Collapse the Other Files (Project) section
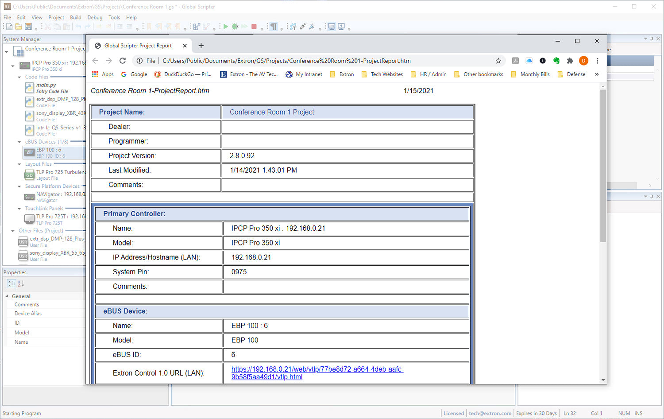The width and height of the screenshot is (664, 419). point(13,231)
